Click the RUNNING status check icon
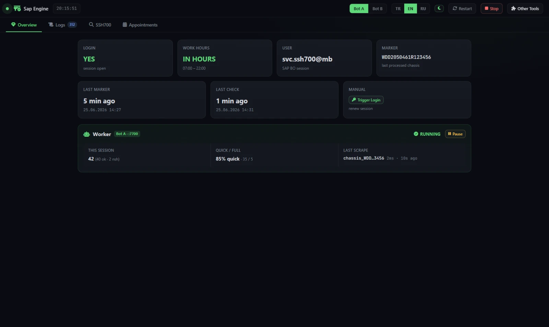Image resolution: width=549 pixels, height=327 pixels. pos(416,134)
